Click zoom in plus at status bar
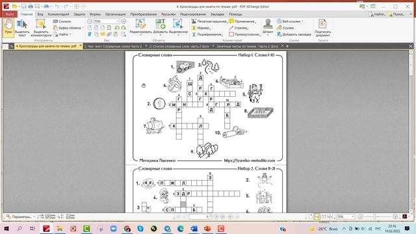Image resolution: width=416 pixels, height=234 pixels. (x=395, y=216)
